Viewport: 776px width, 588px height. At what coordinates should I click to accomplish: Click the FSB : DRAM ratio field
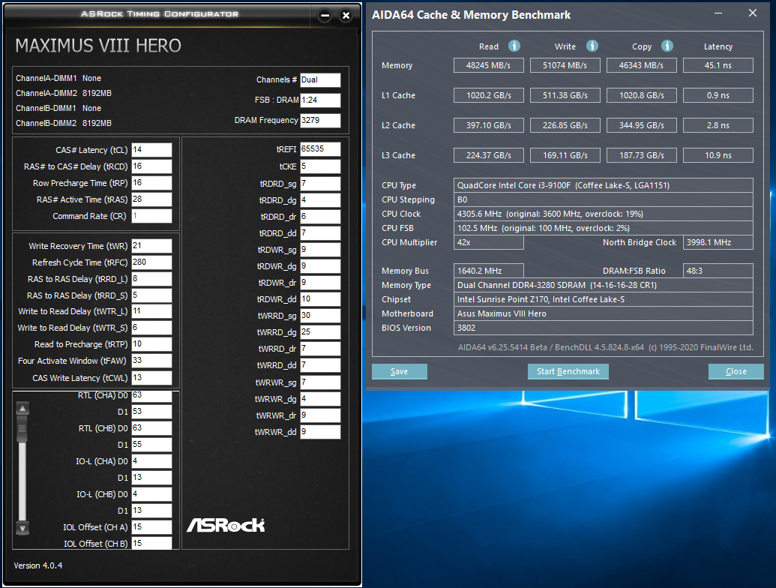point(320,100)
